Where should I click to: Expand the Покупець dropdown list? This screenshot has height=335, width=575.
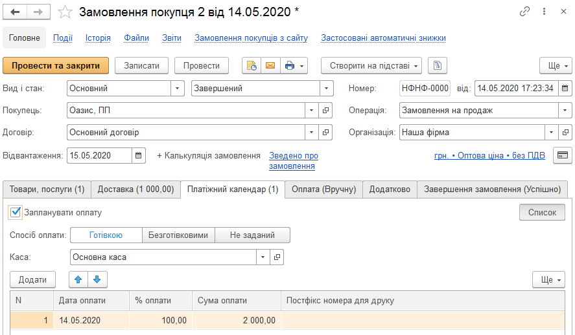coord(311,110)
